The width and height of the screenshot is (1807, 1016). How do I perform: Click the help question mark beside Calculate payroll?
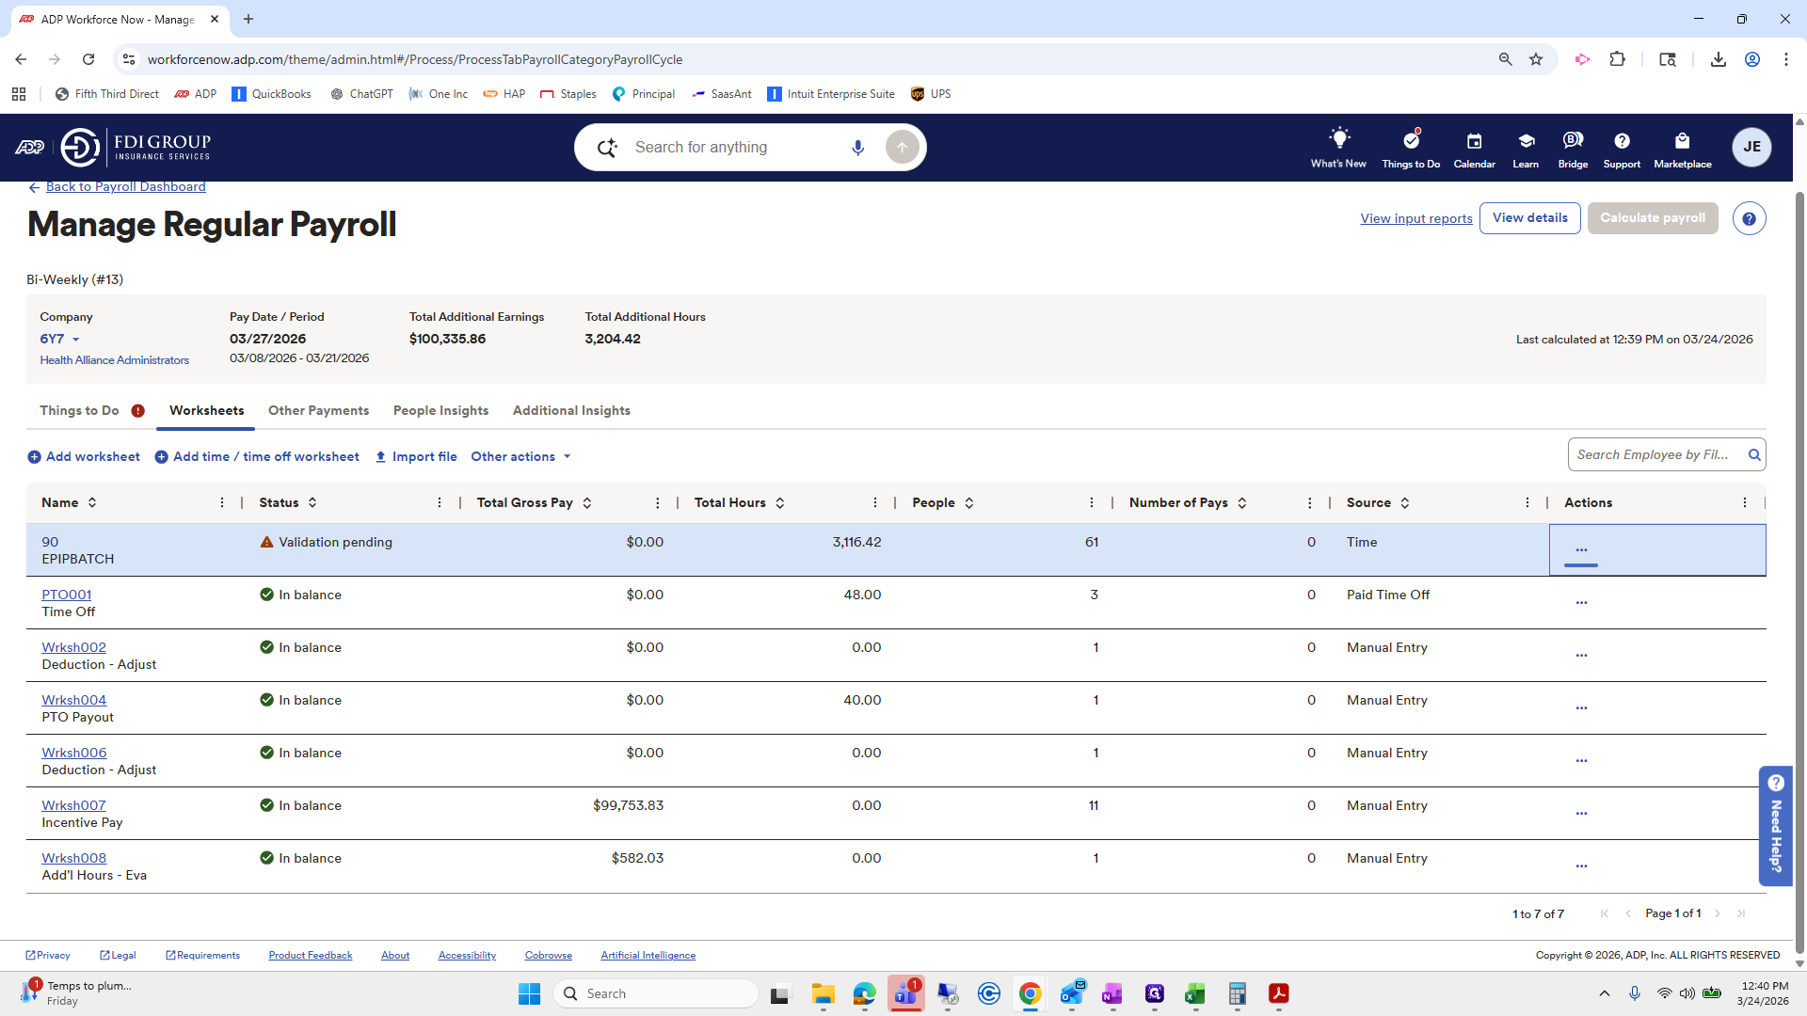[1749, 219]
